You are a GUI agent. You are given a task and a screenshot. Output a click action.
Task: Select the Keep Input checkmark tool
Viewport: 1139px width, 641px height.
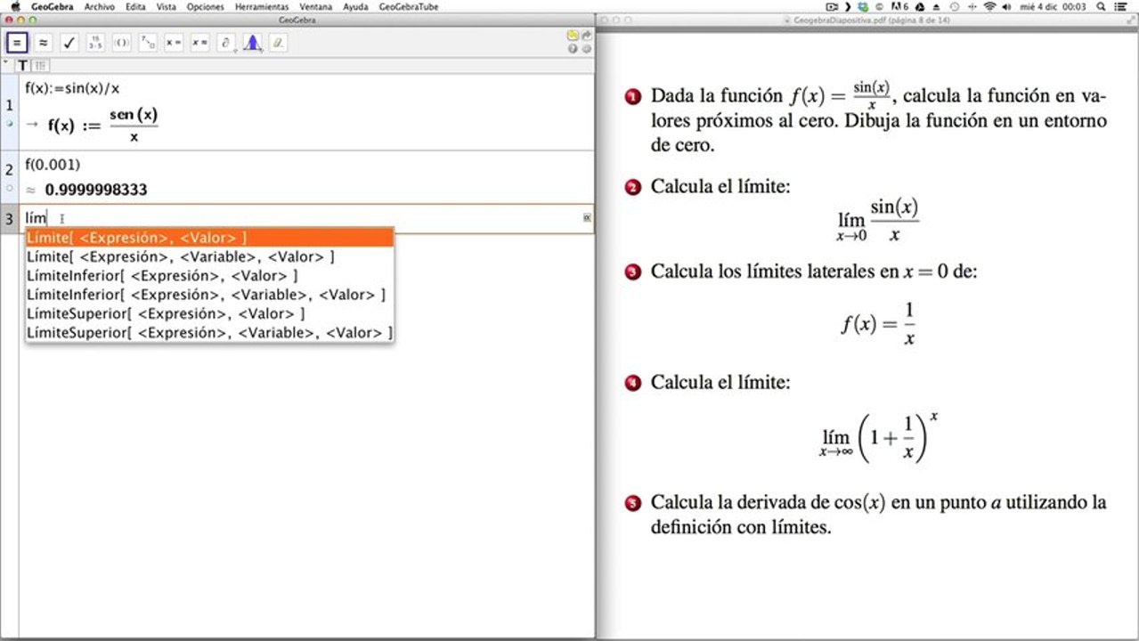[x=69, y=42]
